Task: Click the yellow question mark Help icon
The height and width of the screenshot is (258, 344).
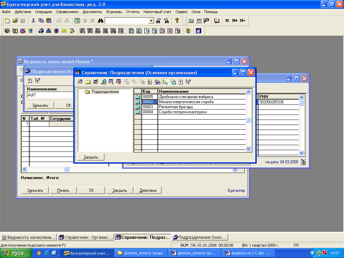Action: pyautogui.click(x=177, y=20)
